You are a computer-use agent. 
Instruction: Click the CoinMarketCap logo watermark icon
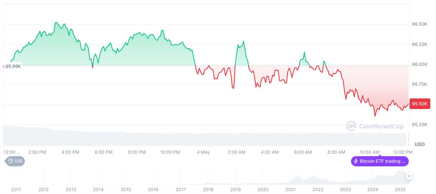click(351, 126)
